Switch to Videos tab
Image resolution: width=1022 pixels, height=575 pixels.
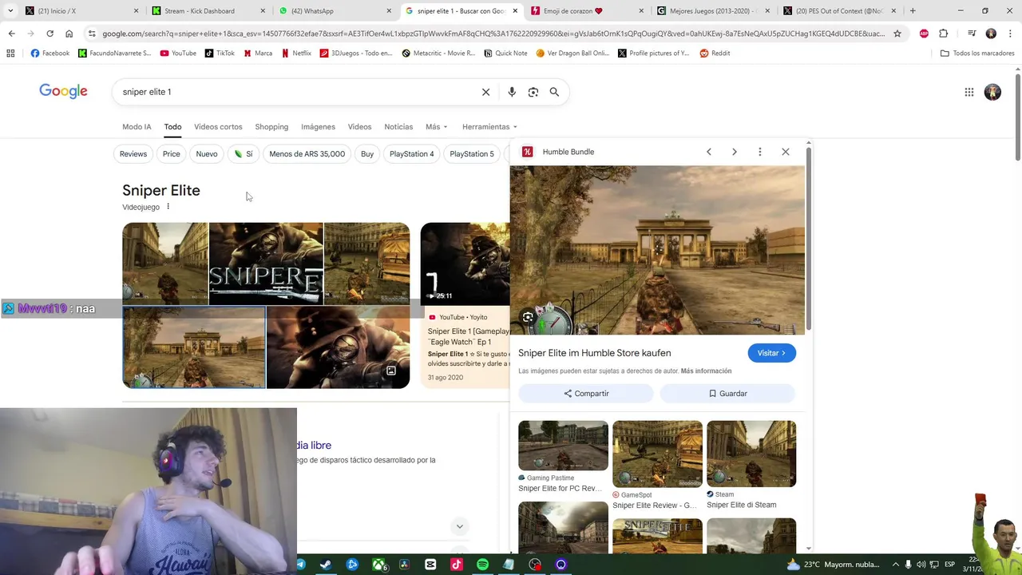click(359, 127)
